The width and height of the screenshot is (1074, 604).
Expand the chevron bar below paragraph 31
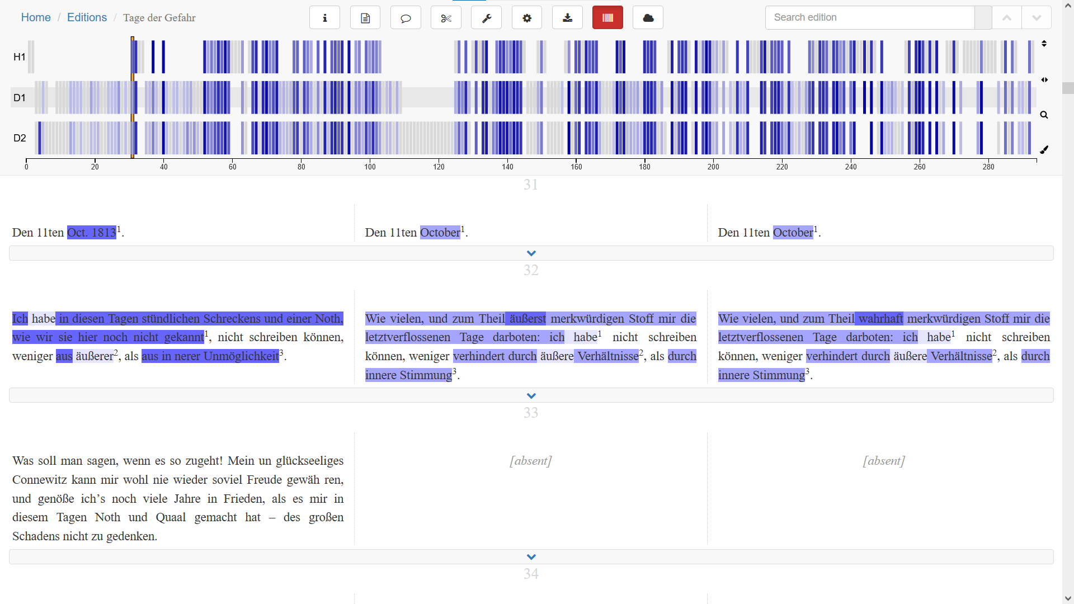click(x=531, y=253)
